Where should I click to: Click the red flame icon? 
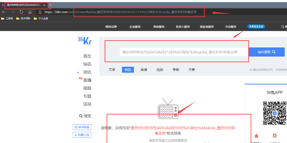point(256,136)
